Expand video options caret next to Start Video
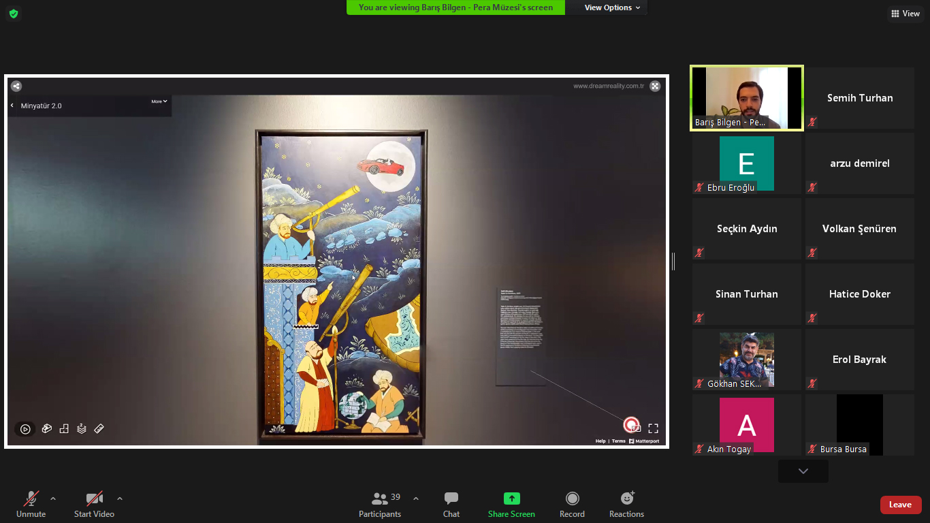The width and height of the screenshot is (930, 523). [120, 498]
